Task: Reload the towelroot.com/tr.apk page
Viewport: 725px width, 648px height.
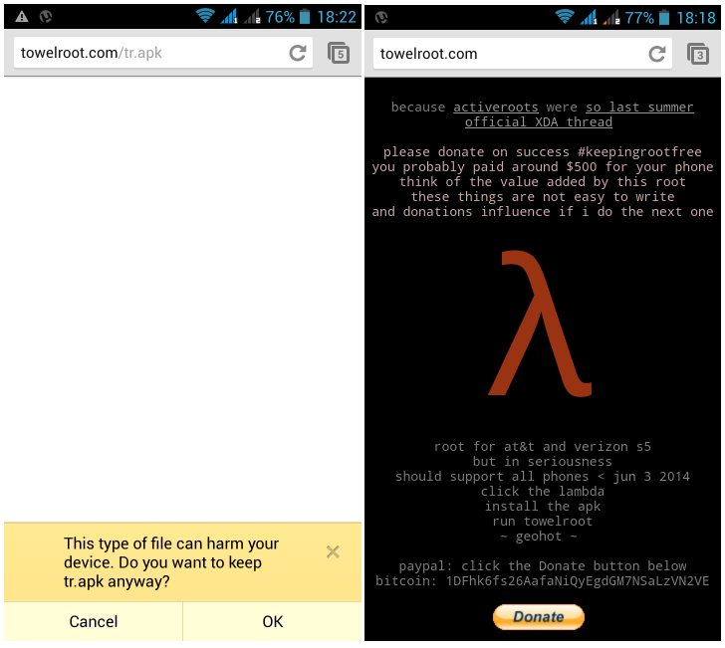Action: (x=298, y=53)
